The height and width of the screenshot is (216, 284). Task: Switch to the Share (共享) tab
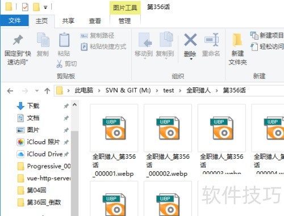tap(68, 21)
